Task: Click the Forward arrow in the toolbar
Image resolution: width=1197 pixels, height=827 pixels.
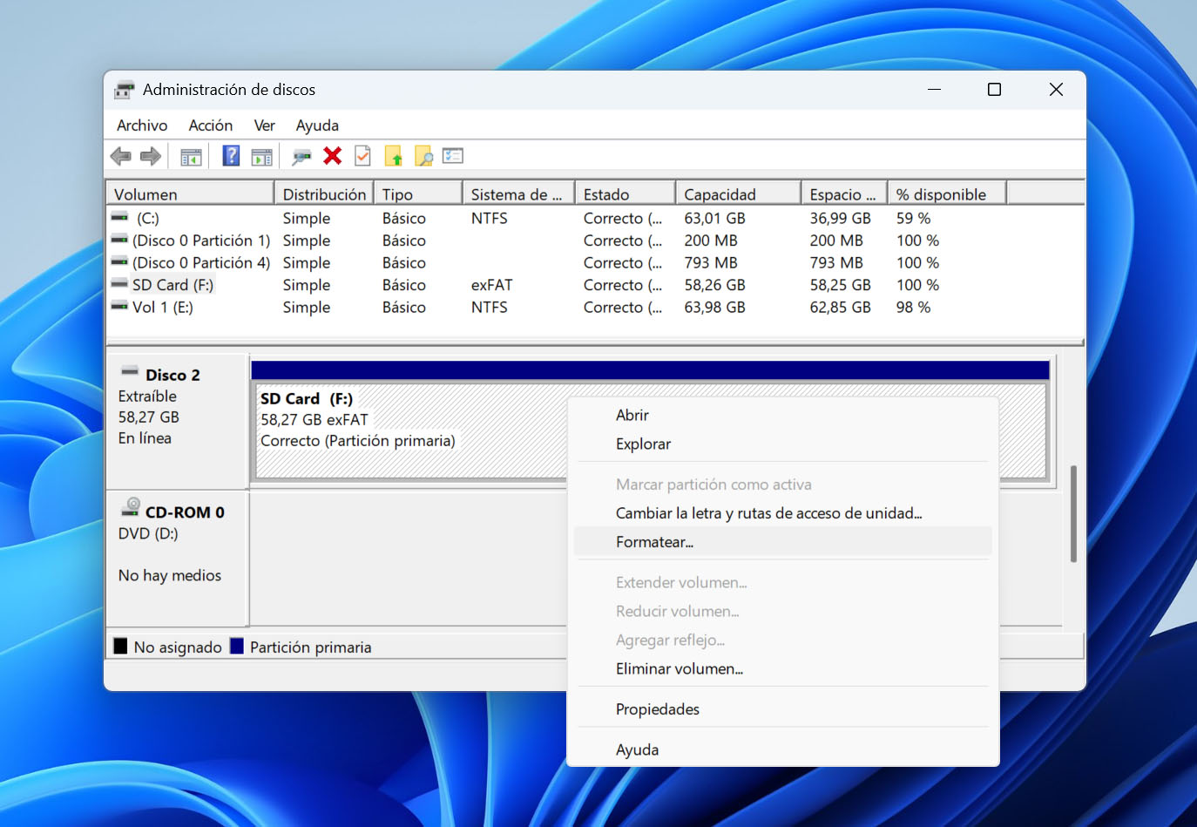Action: click(151, 157)
